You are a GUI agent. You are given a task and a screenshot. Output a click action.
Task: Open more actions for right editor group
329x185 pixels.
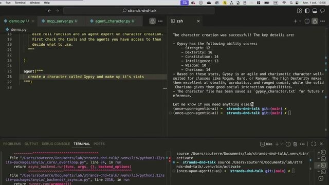click(x=322, y=21)
